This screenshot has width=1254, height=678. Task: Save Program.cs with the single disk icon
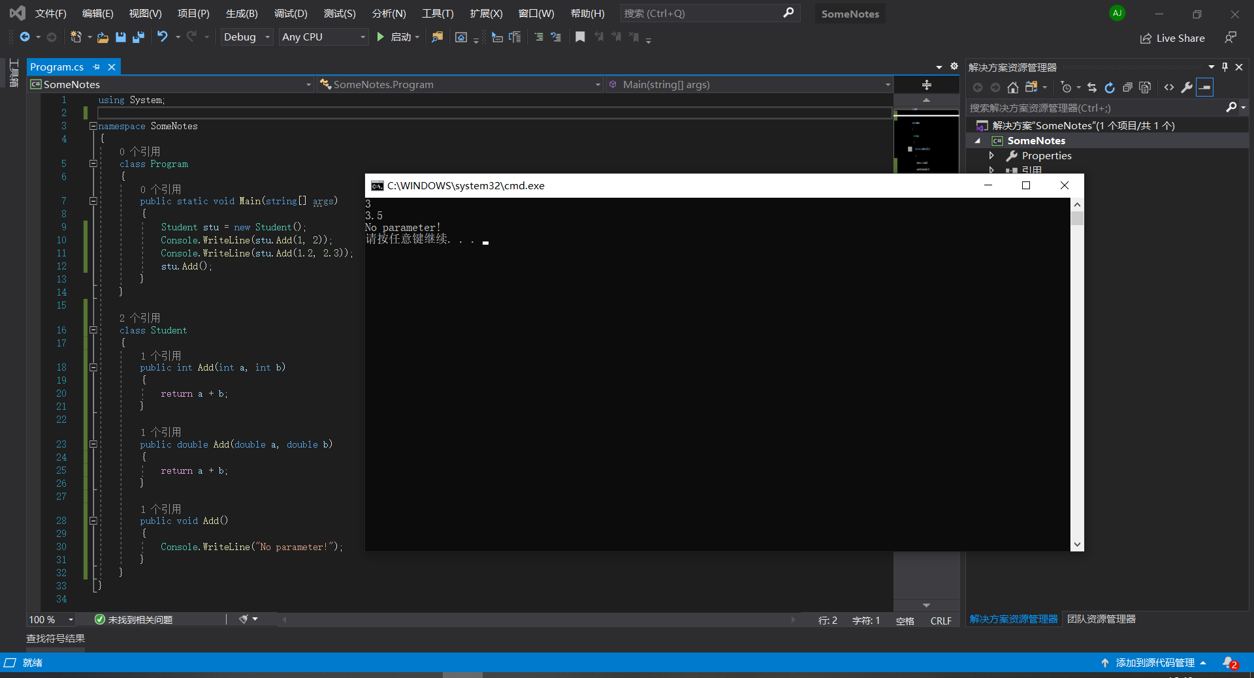(x=121, y=37)
